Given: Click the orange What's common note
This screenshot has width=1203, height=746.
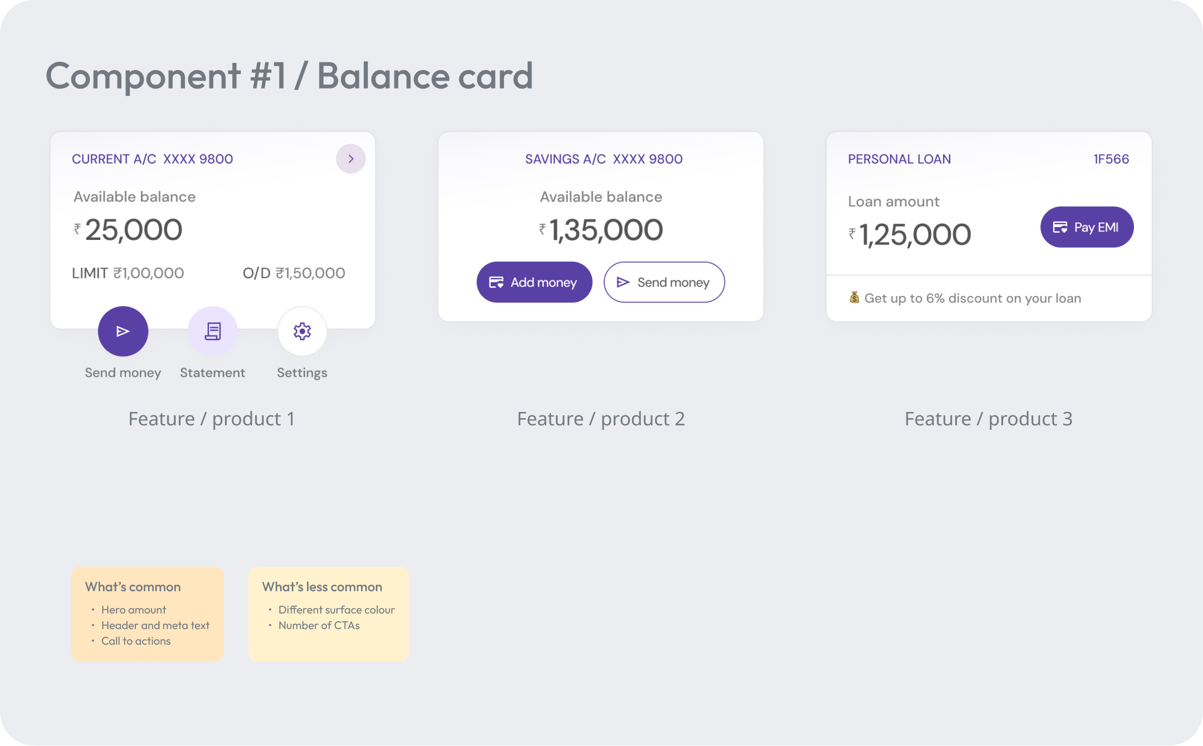Looking at the screenshot, I should (x=148, y=614).
